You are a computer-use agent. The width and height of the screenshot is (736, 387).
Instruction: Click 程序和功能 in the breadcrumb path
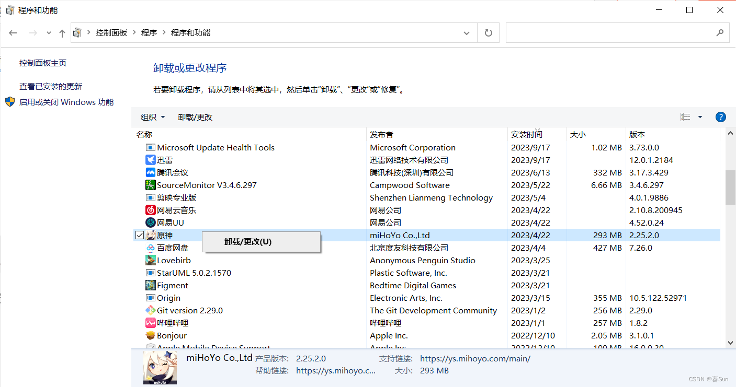pos(190,33)
